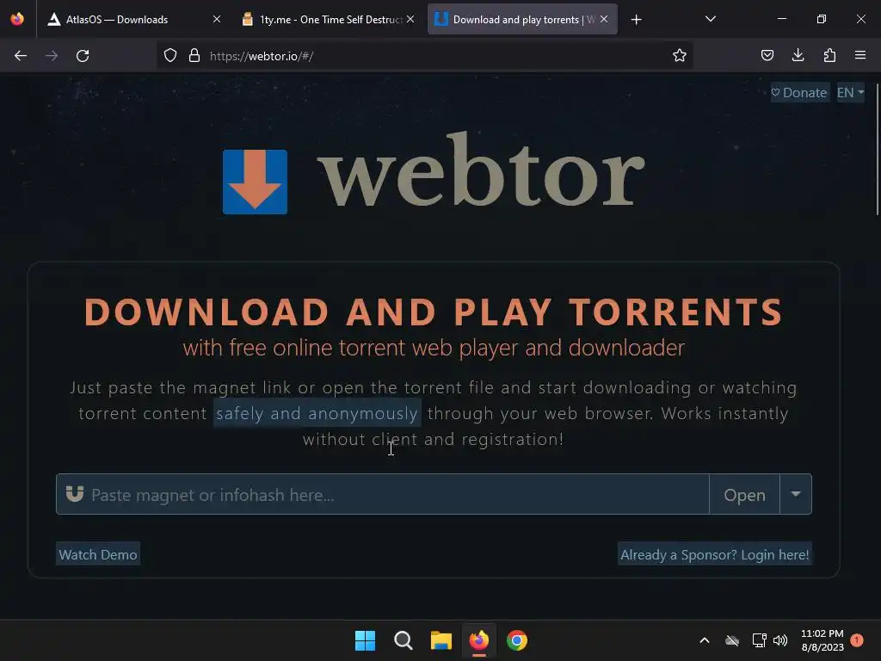
Task: Open the volume control in system tray
Action: [779, 640]
